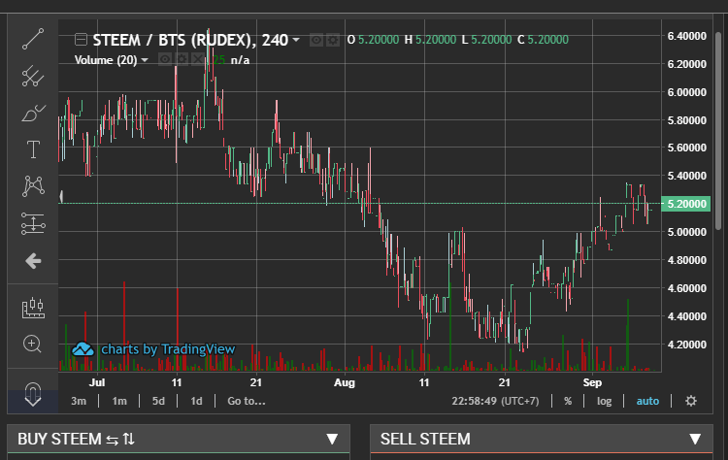Select the Text annotation tool
Image resolution: width=728 pixels, height=460 pixels.
[x=33, y=149]
